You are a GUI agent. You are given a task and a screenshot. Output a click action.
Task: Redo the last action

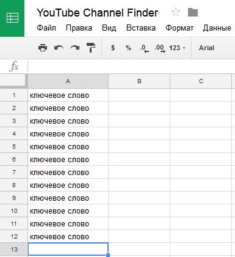tap(75, 48)
